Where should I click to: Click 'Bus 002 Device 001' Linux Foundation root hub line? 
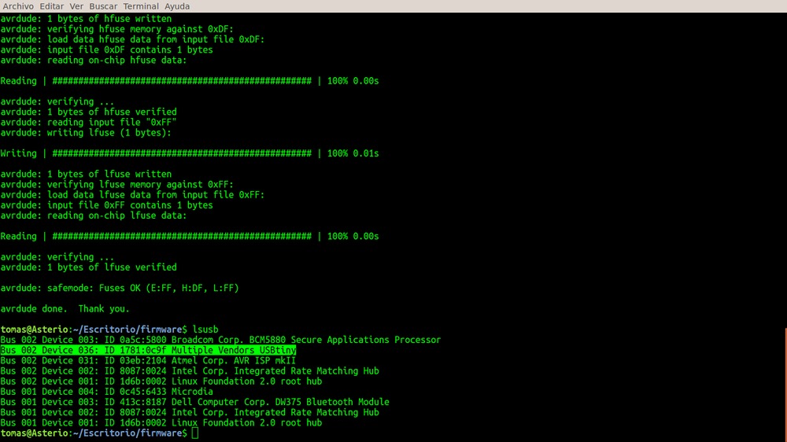pyautogui.click(x=161, y=381)
